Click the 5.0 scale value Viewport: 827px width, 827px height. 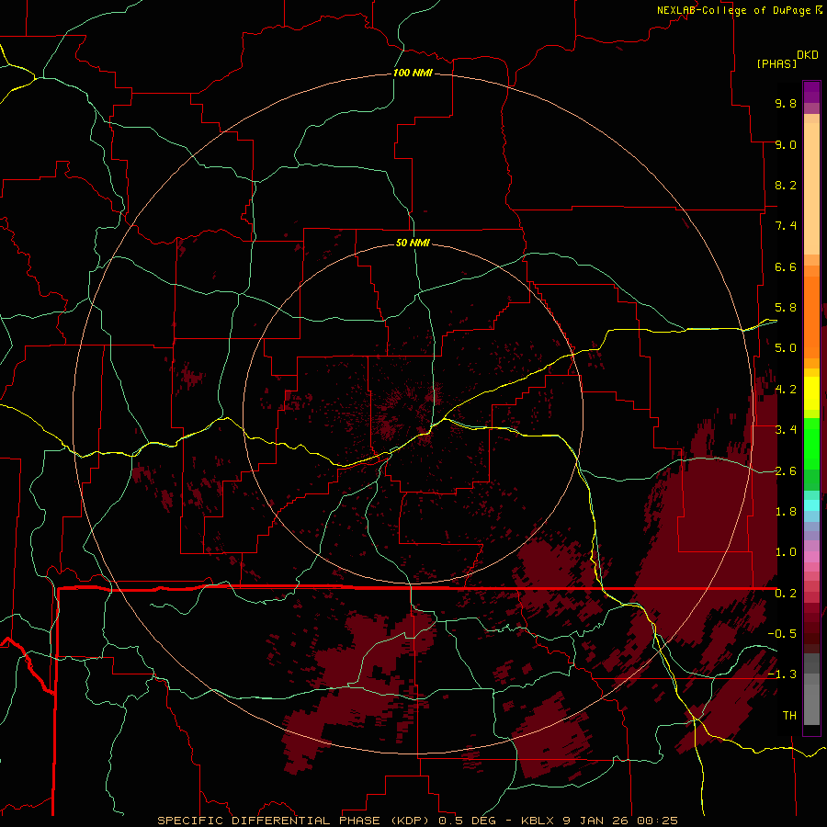pos(786,348)
